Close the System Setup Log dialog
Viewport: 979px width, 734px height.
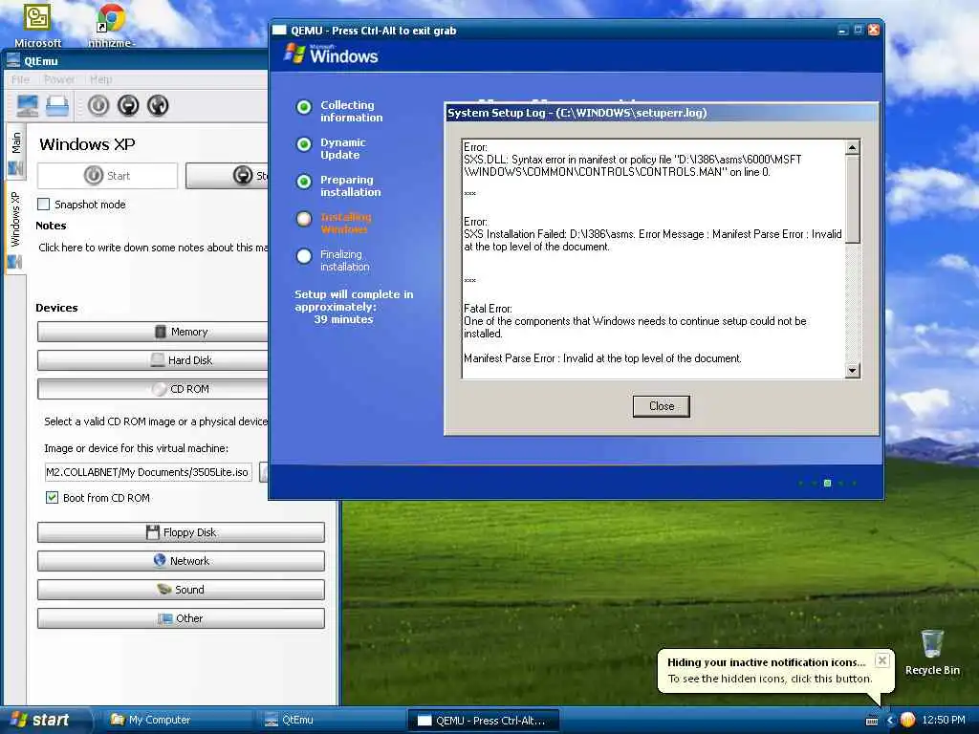pos(662,406)
